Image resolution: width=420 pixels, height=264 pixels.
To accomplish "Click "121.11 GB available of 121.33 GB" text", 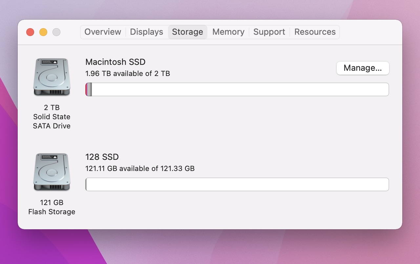I will pos(140,168).
